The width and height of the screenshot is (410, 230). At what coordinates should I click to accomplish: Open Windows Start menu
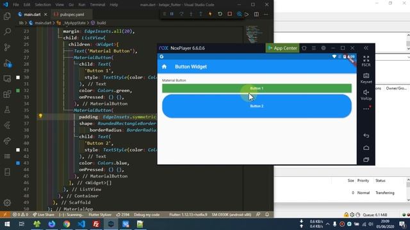7,224
